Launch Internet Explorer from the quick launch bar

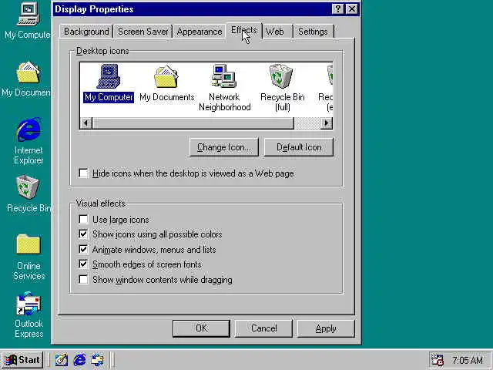pos(79,360)
